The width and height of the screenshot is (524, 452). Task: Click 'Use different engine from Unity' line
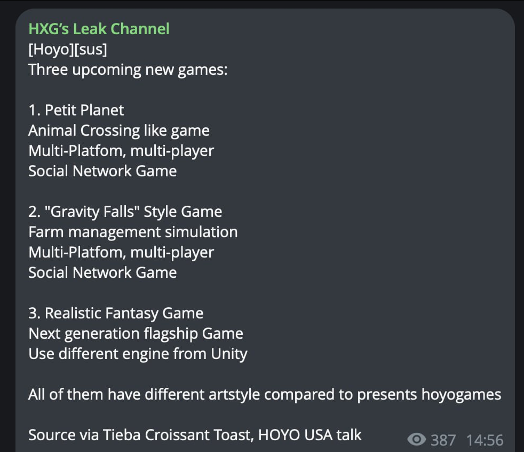click(138, 354)
